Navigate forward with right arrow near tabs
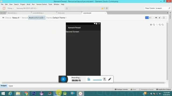This screenshot has width=172, height=96. click(4, 13)
